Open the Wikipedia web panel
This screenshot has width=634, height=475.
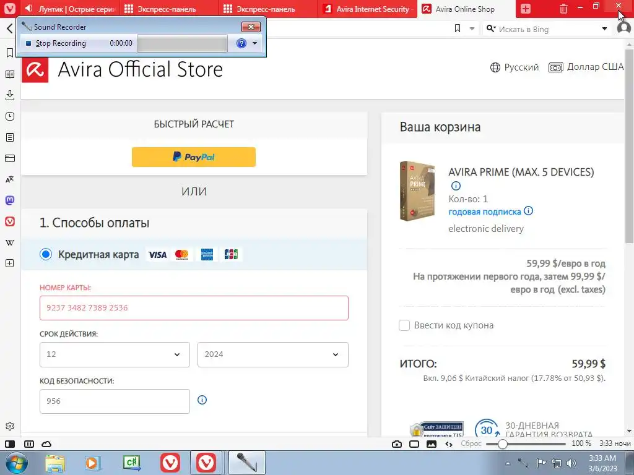pos(10,242)
